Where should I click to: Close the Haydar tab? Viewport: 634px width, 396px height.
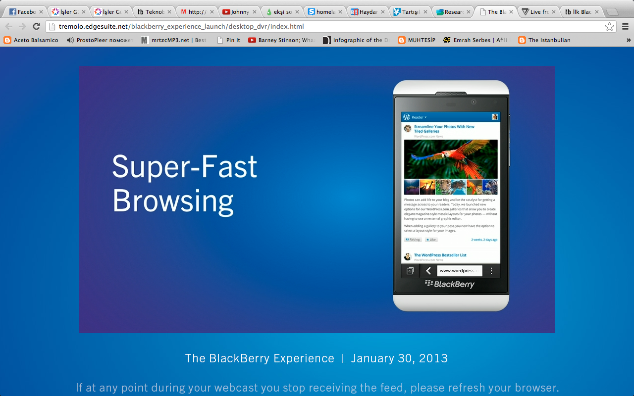(383, 12)
